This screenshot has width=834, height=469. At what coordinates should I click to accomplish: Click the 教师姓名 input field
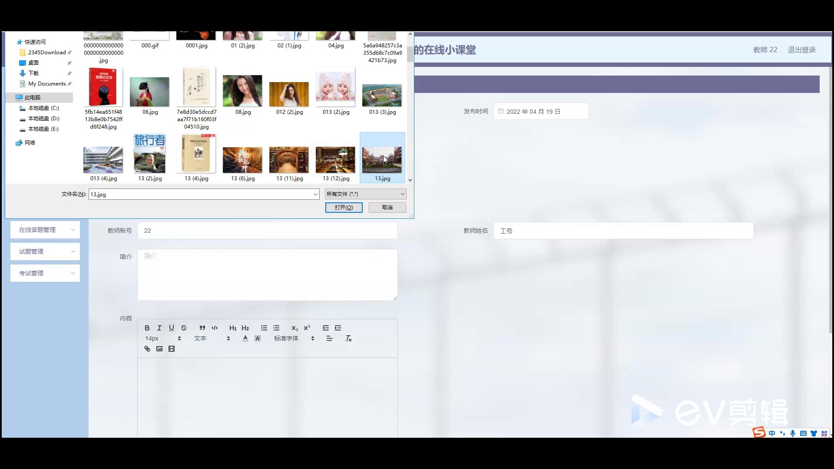point(623,231)
